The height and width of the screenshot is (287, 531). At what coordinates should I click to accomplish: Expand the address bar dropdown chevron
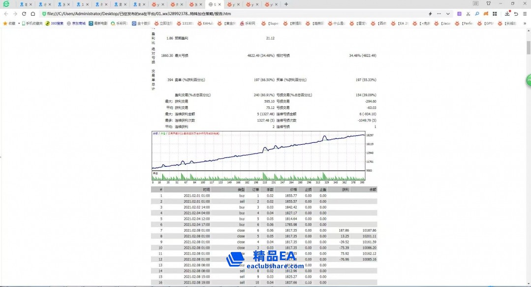tap(448, 14)
